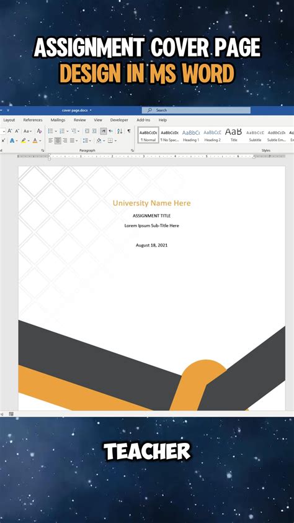This screenshot has width=294, height=523.
Task: Open cover page.docx title dropdown
Action: click(91, 111)
